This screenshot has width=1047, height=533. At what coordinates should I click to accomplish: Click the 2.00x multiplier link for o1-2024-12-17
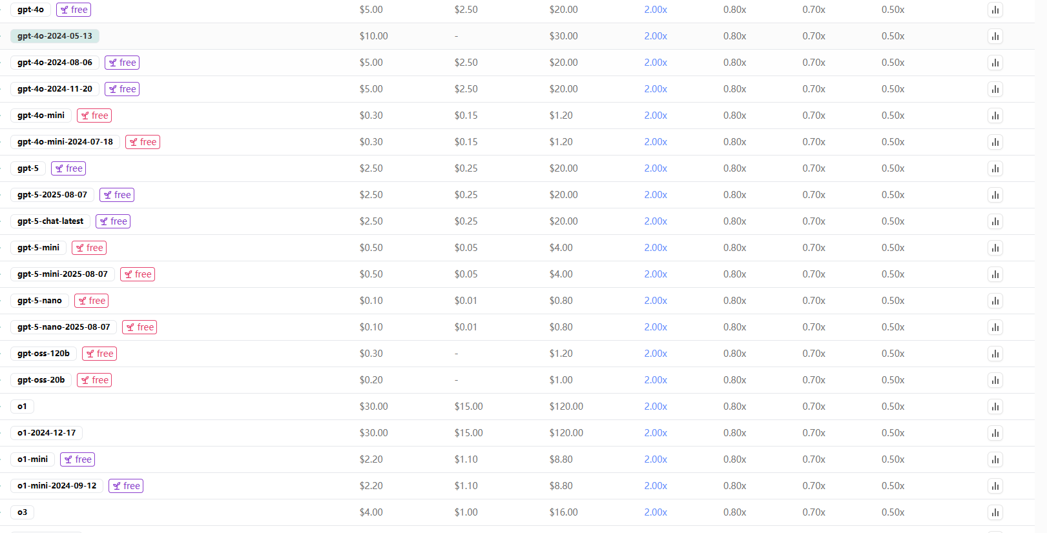pyautogui.click(x=655, y=433)
